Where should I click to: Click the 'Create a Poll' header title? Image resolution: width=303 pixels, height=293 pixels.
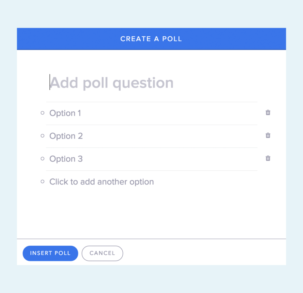[151, 39]
